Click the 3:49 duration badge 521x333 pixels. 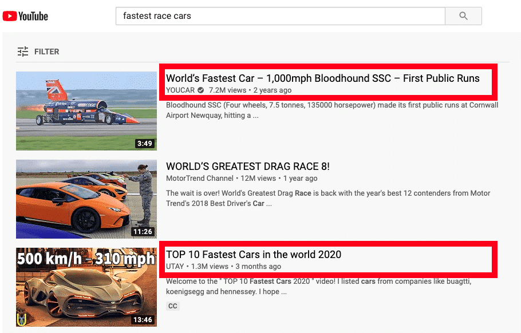click(144, 144)
